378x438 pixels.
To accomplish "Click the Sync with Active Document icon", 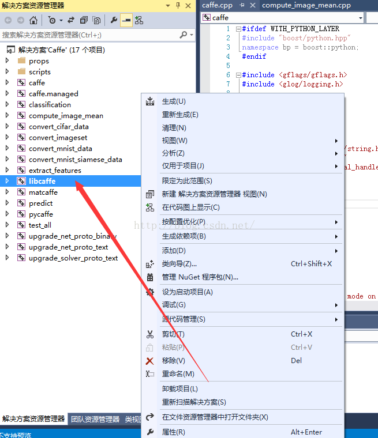I will [71, 20].
